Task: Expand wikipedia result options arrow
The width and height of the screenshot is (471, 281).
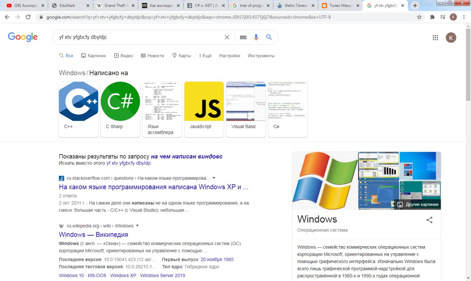Action: coord(137,226)
